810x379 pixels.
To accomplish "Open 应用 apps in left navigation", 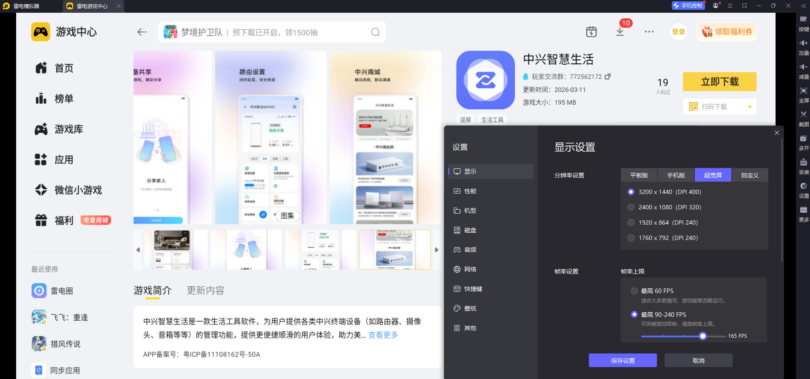I will pyautogui.click(x=54, y=160).
